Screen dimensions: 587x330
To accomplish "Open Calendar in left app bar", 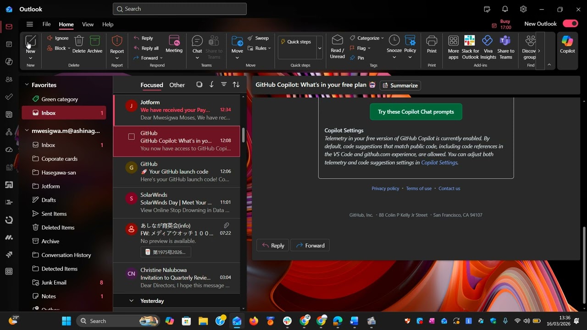I will click(9, 44).
